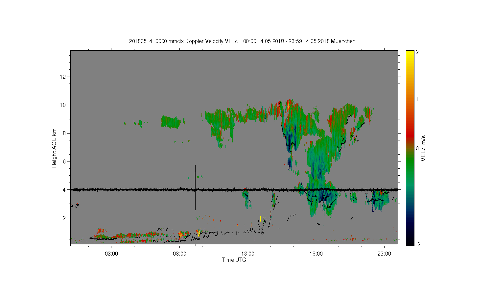This screenshot has height=296, width=493.
Task: Click the 'VELcl m/s' colorbar label
Action: (423, 148)
